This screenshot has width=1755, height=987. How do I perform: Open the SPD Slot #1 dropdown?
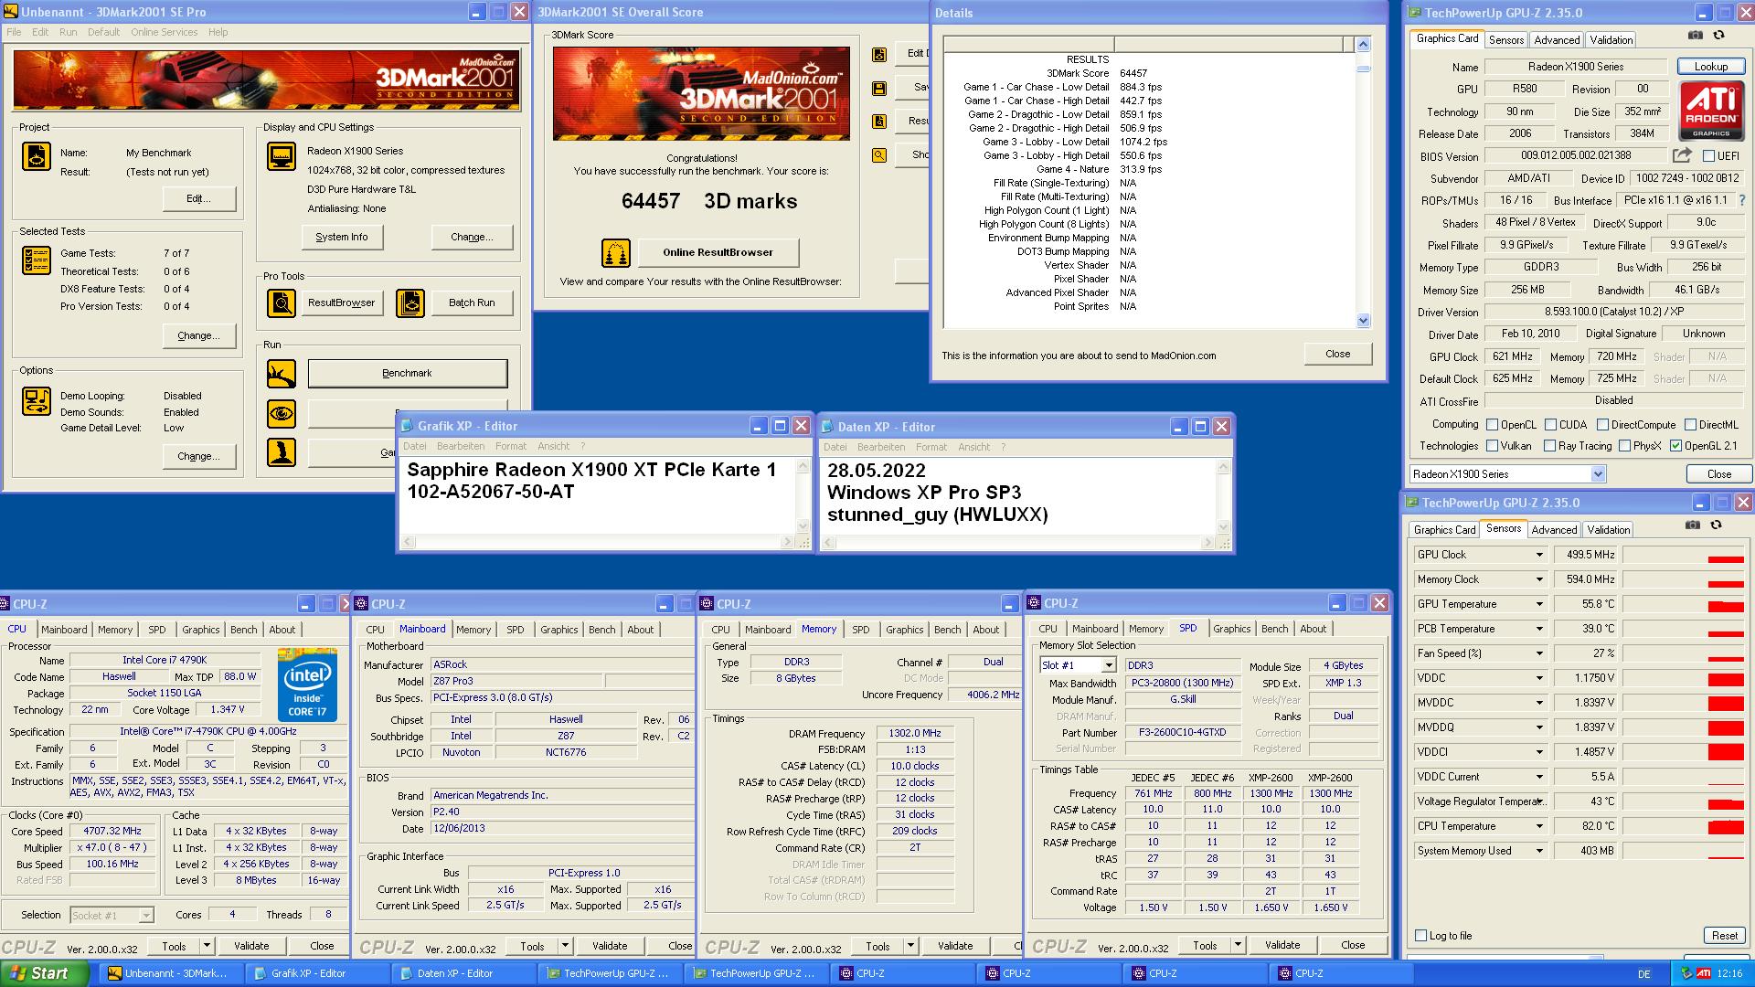1108,665
